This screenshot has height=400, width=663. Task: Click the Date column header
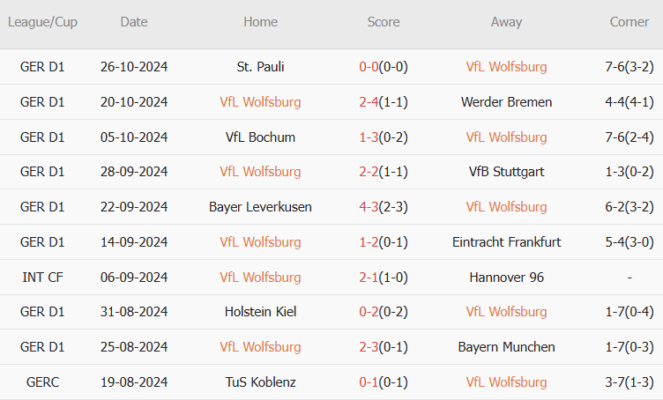click(x=134, y=22)
